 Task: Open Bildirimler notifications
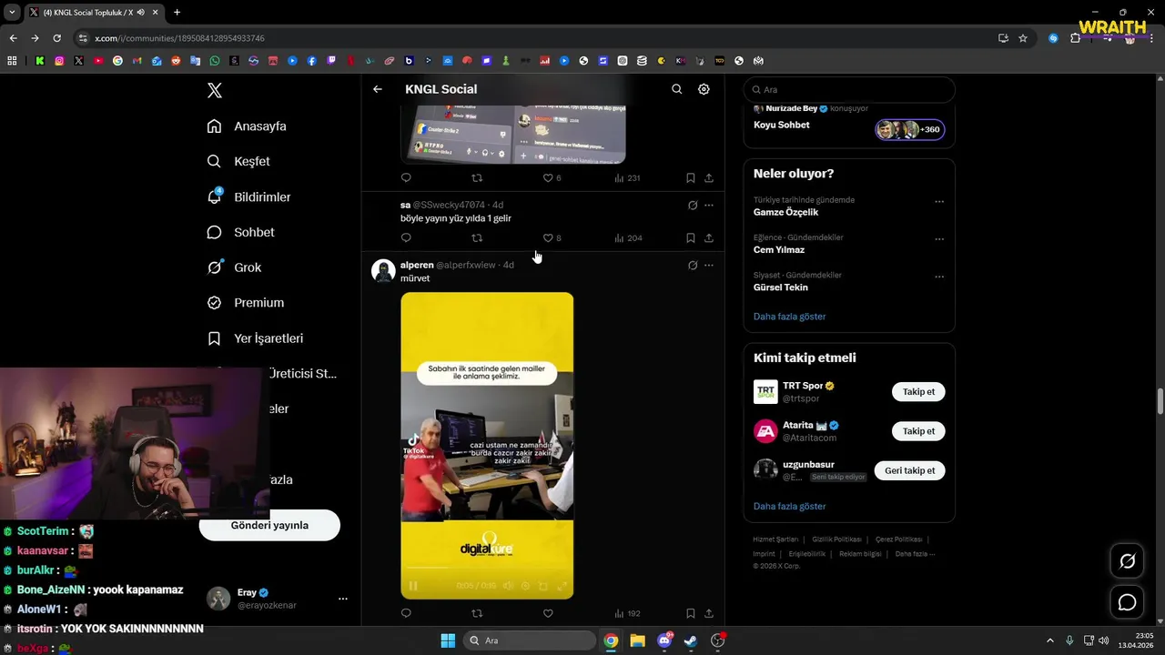coord(249,196)
